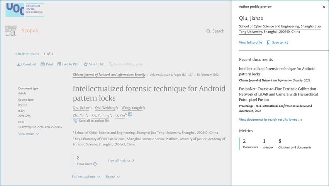
Task: Click the Save to PDF icon
Action: (59, 64)
